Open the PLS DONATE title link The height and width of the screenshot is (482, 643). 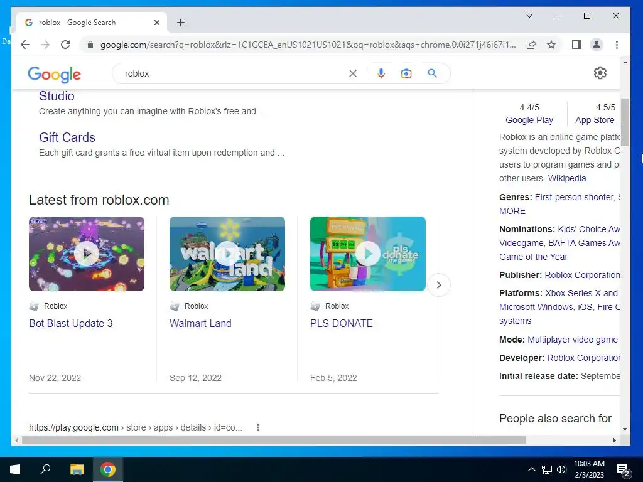(x=342, y=323)
